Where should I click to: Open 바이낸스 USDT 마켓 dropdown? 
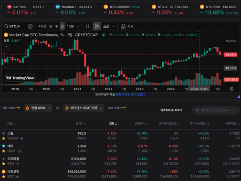click(84, 108)
